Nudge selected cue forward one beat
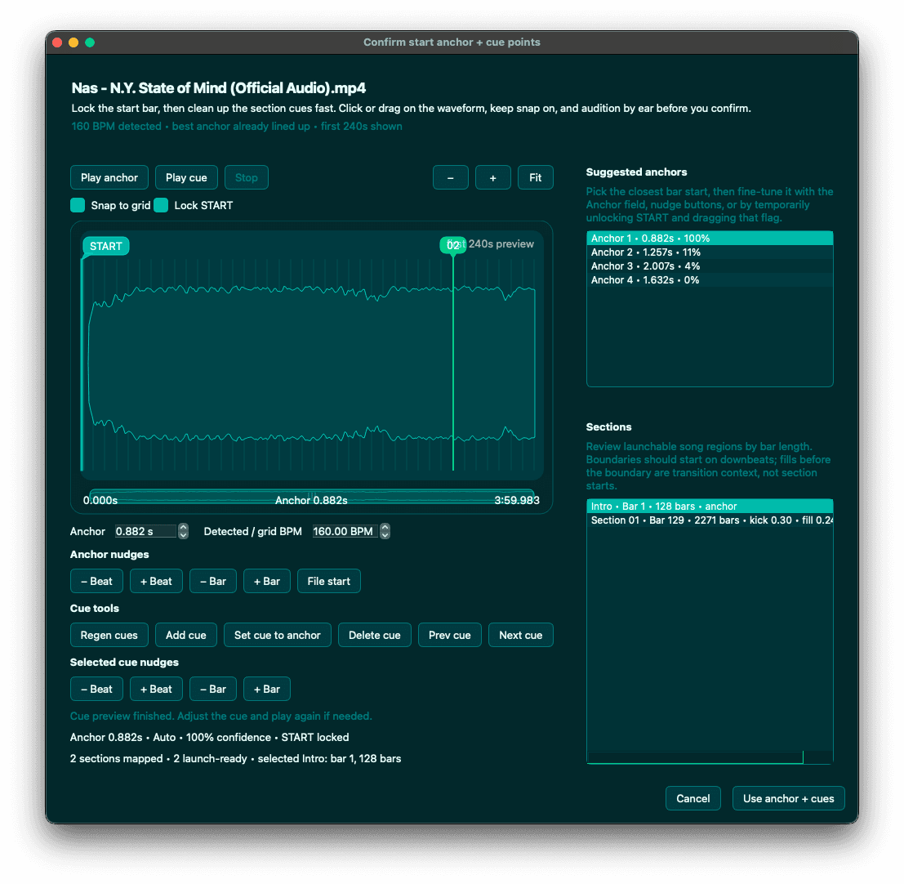 click(156, 689)
